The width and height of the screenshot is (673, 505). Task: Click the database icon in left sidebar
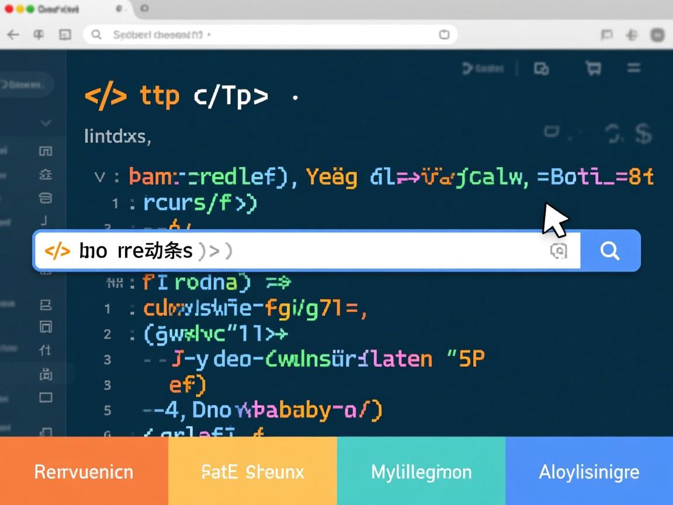point(46,198)
